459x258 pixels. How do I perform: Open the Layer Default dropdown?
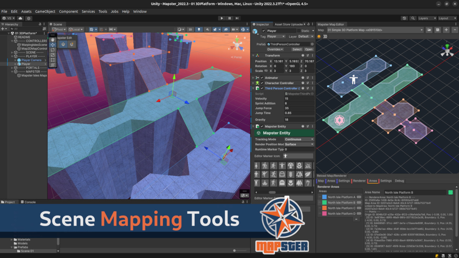pos(306,36)
